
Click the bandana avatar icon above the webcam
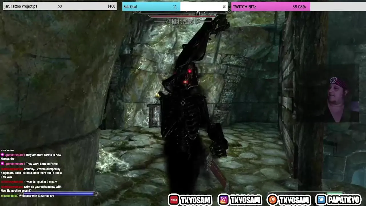pyautogui.click(x=333, y=80)
